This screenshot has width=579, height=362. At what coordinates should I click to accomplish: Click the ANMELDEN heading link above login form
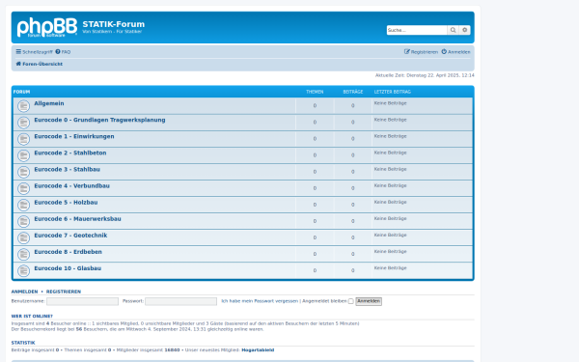click(x=24, y=292)
